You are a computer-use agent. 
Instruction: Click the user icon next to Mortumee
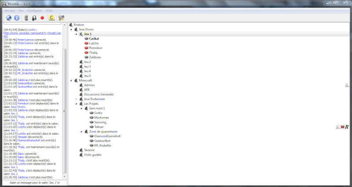click(x=92, y=117)
